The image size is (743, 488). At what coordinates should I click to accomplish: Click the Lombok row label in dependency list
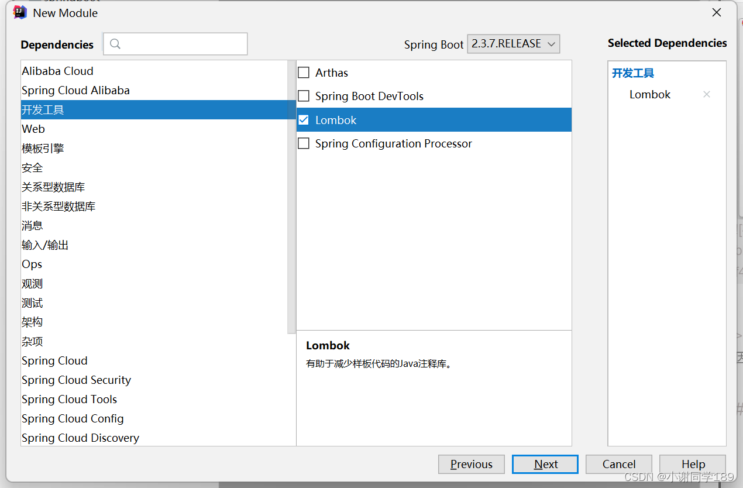336,120
